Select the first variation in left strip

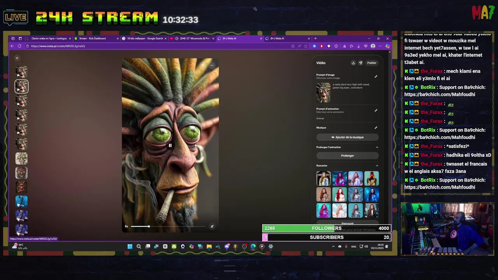(x=21, y=72)
